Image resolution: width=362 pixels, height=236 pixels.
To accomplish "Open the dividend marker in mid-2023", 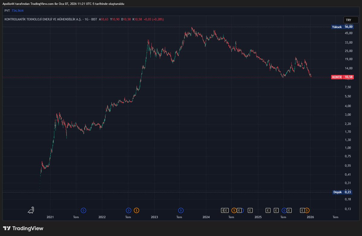I will pyautogui.click(x=181, y=210).
